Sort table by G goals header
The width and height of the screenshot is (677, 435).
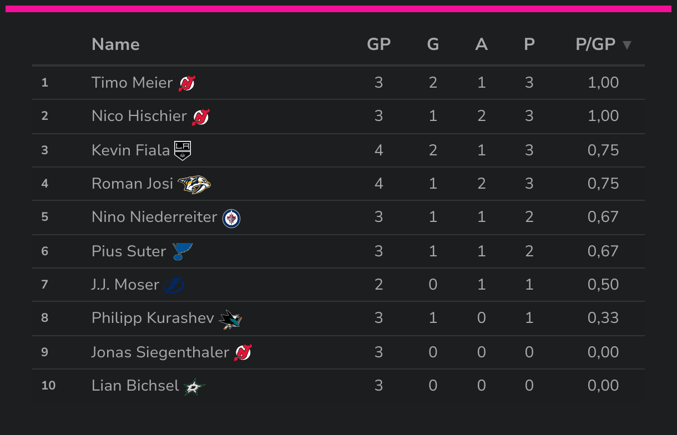pos(433,44)
